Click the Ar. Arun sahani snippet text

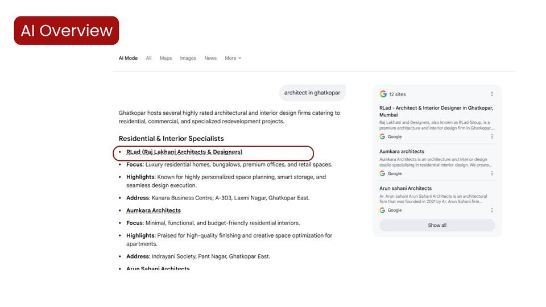point(433,199)
